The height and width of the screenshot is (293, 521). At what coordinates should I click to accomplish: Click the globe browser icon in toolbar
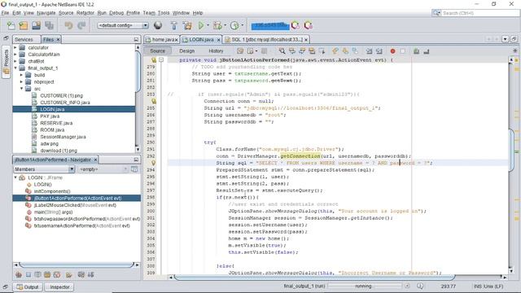[158, 25]
